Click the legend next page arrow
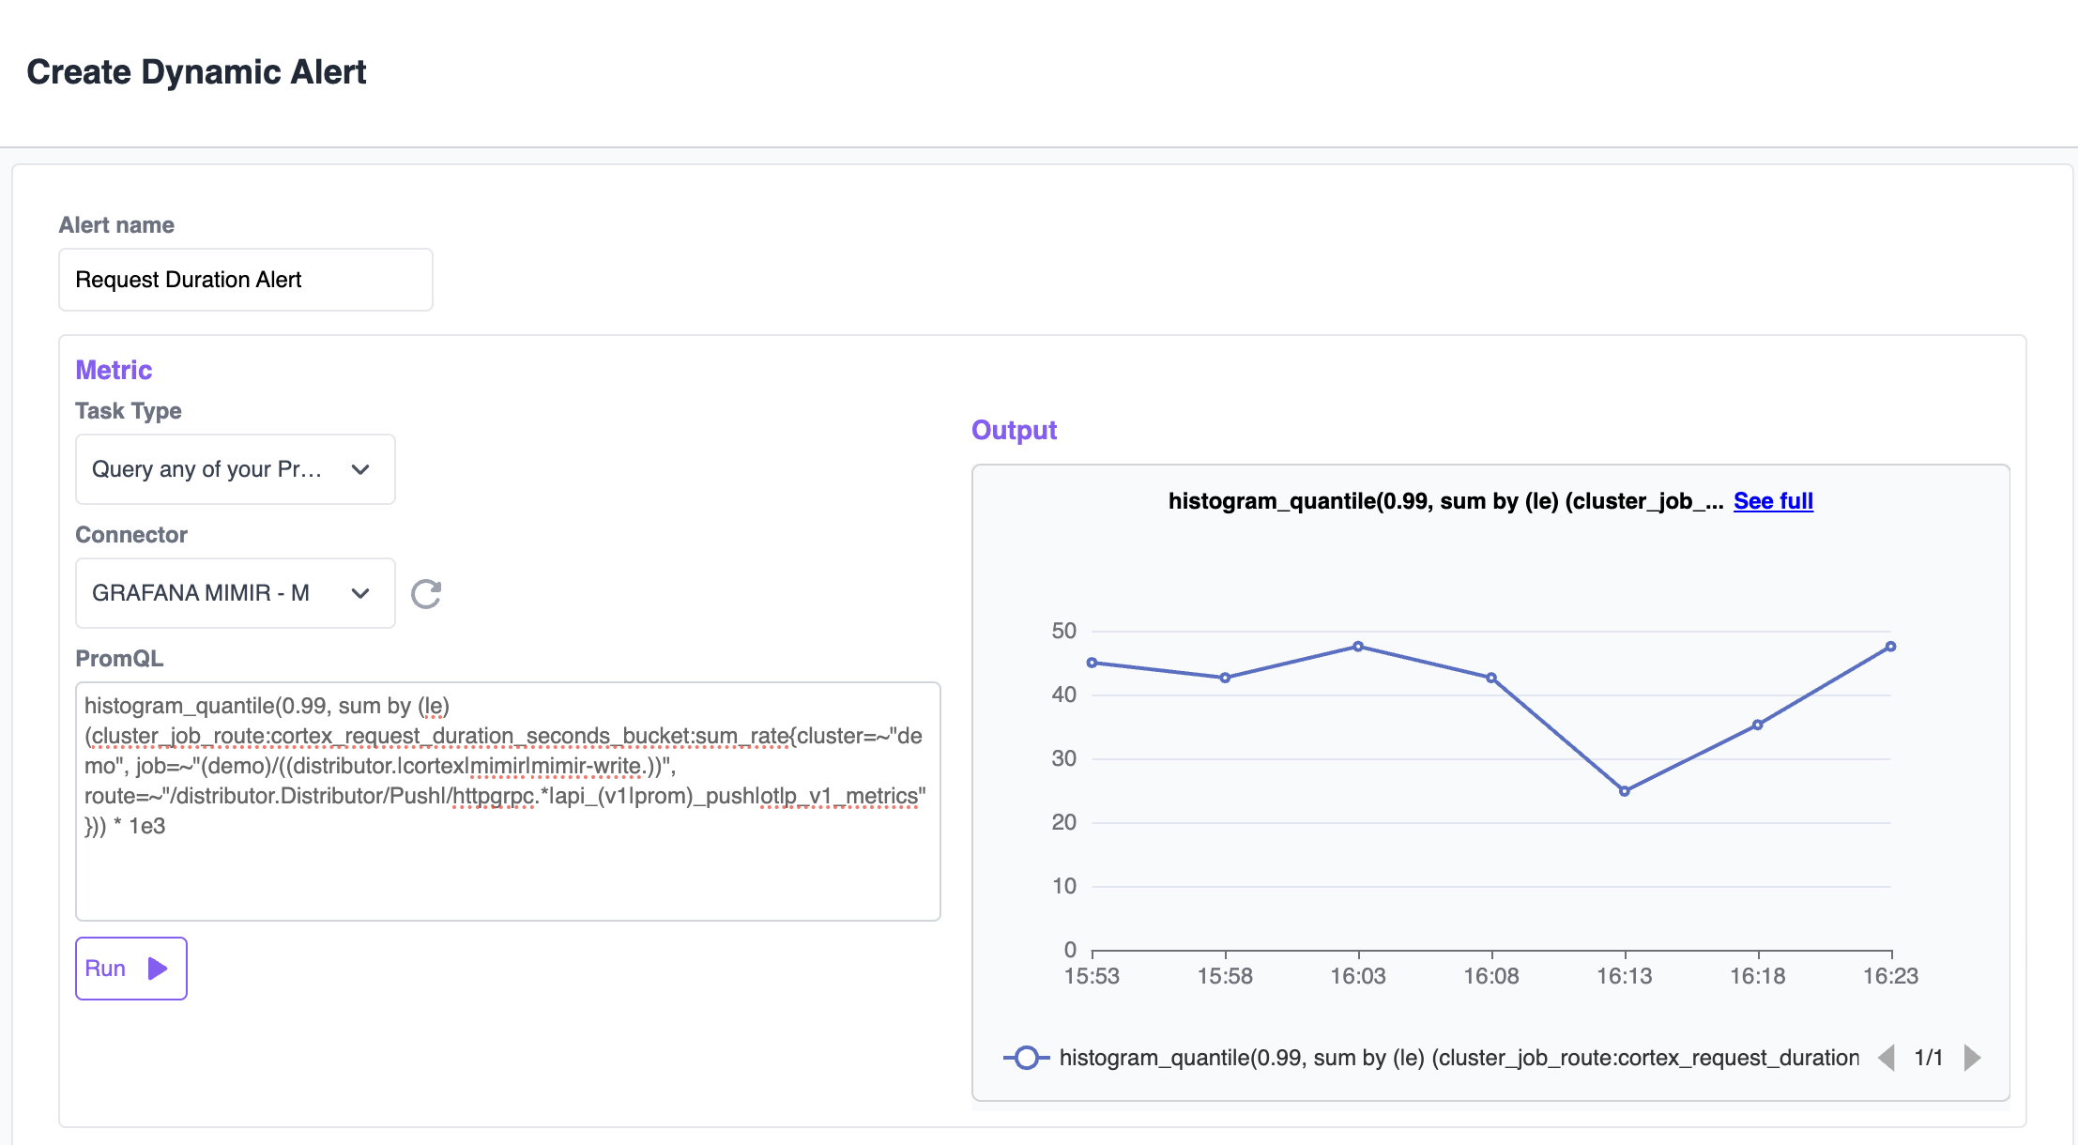 pos(1972,1058)
